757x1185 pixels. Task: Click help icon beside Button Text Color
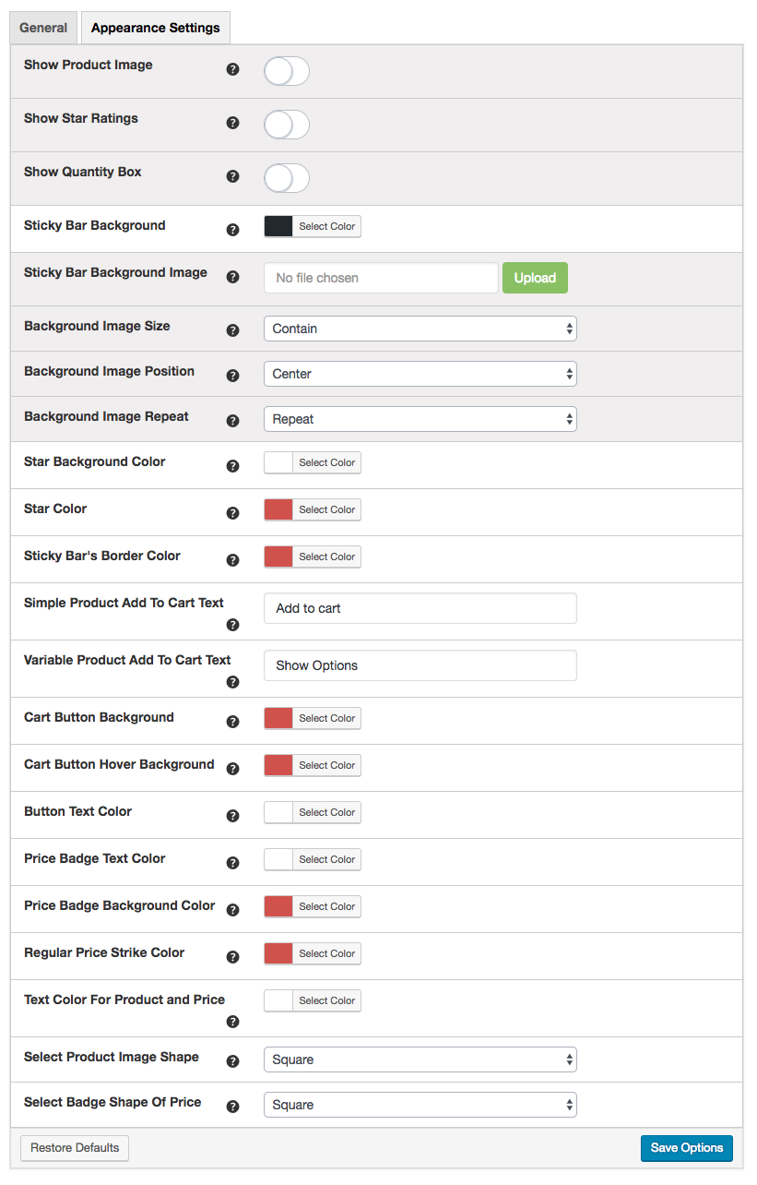tap(232, 816)
